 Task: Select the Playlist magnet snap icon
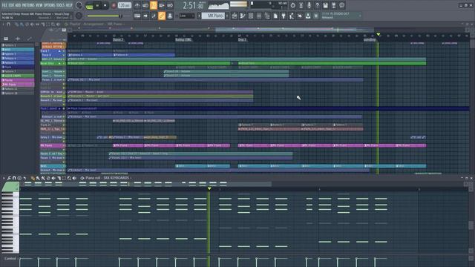point(8,24)
